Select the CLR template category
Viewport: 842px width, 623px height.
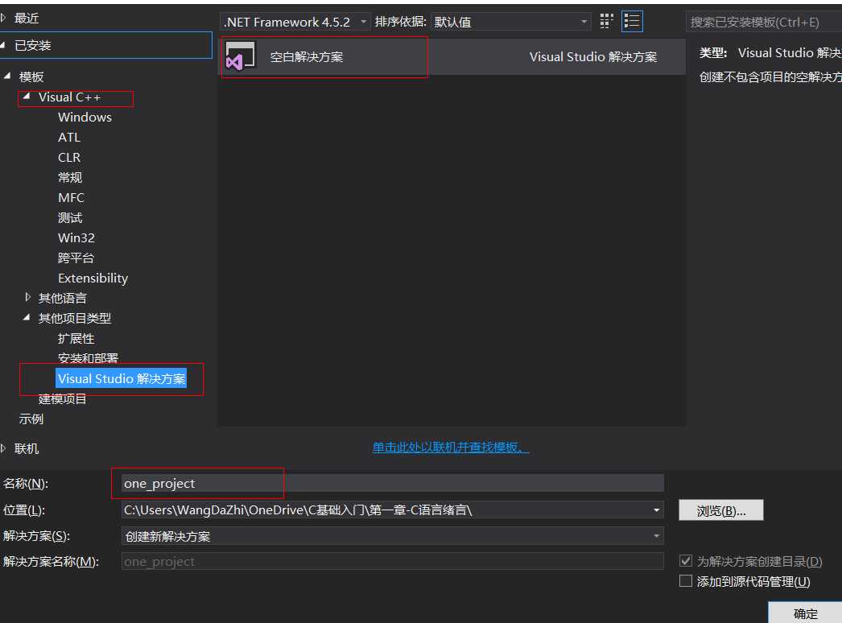69,158
